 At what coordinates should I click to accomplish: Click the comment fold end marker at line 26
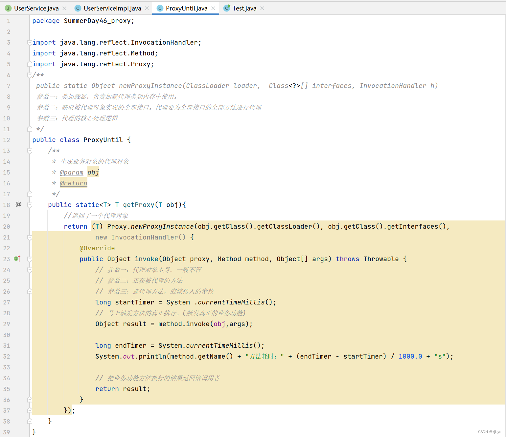coord(30,291)
